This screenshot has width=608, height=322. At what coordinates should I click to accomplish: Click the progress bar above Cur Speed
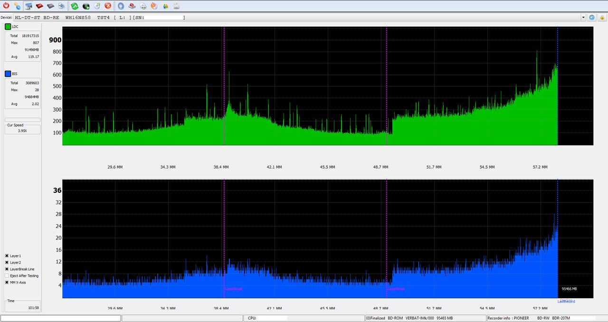click(22, 120)
